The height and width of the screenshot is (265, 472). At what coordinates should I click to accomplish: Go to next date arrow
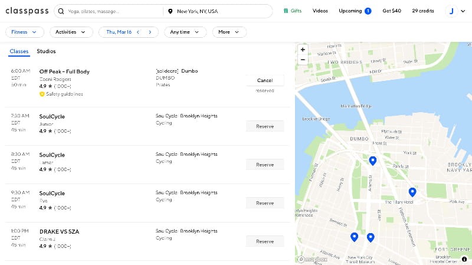click(x=150, y=32)
